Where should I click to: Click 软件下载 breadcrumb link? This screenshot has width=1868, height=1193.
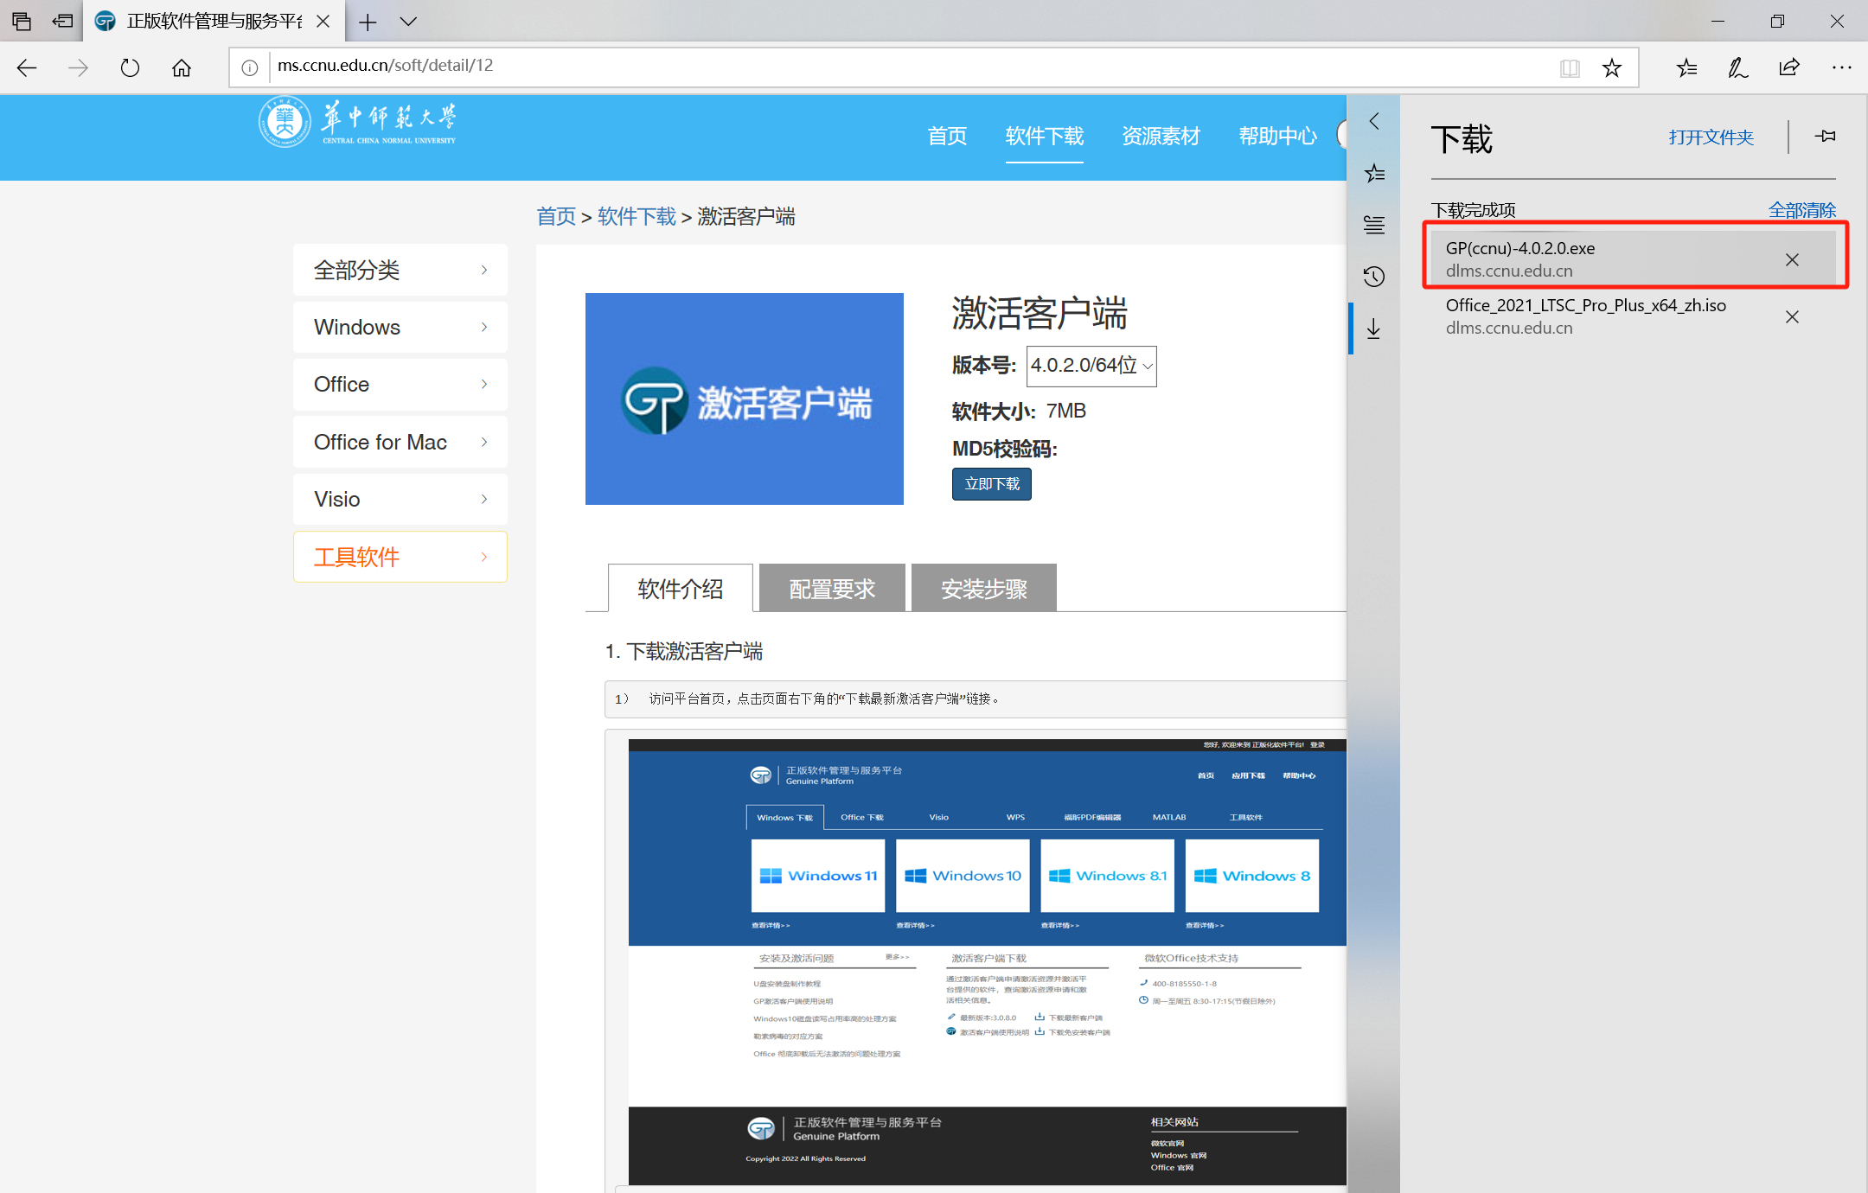(637, 216)
